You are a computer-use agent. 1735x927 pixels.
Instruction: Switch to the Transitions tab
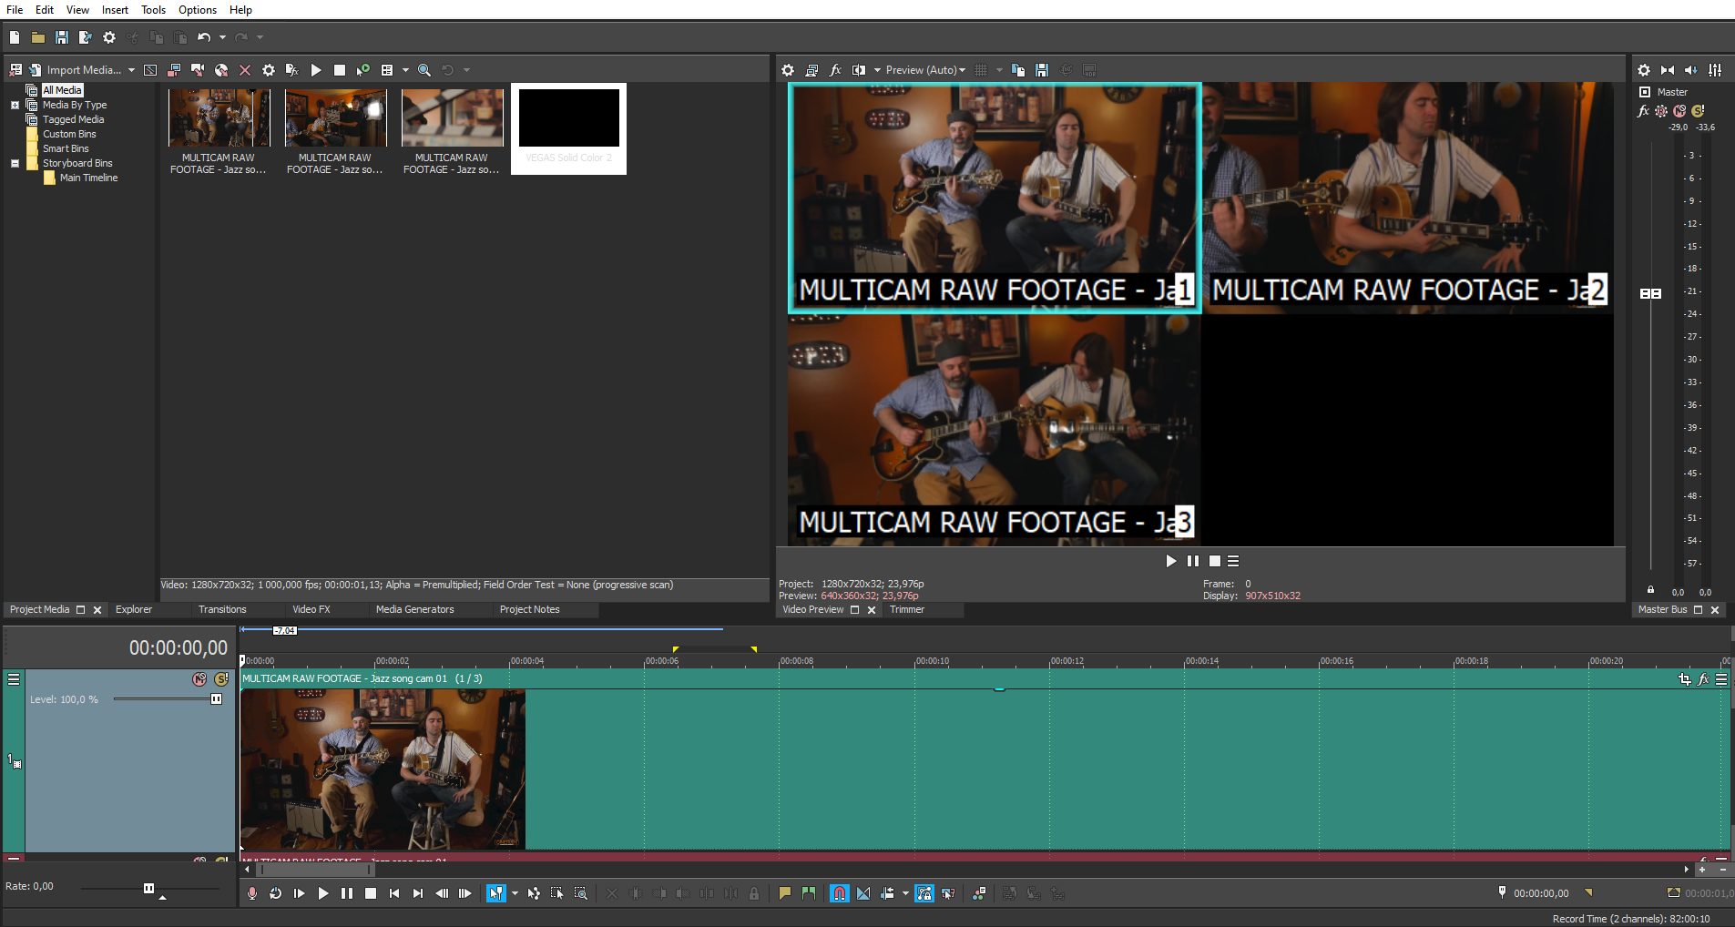tap(222, 610)
